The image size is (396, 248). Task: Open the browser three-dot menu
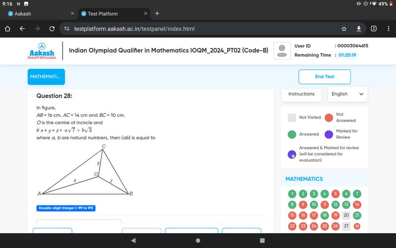click(388, 29)
